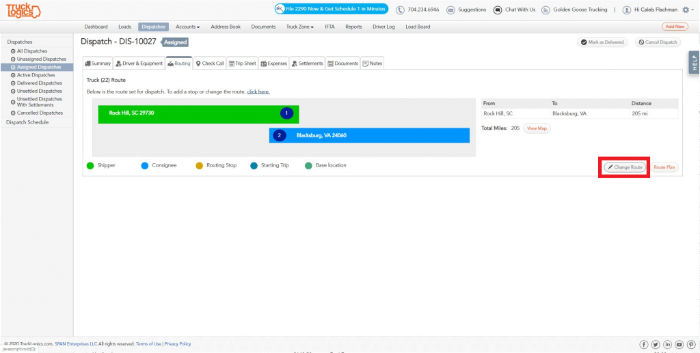
Task: Click the Dispatches sidebar heading
Action: [x=19, y=42]
